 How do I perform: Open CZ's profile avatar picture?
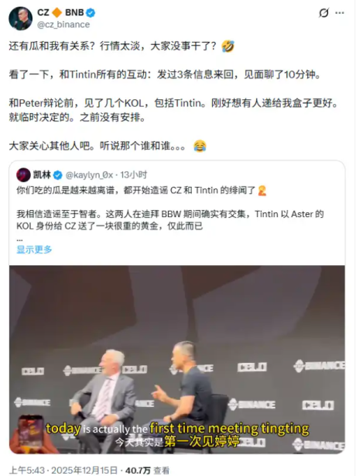click(x=20, y=18)
